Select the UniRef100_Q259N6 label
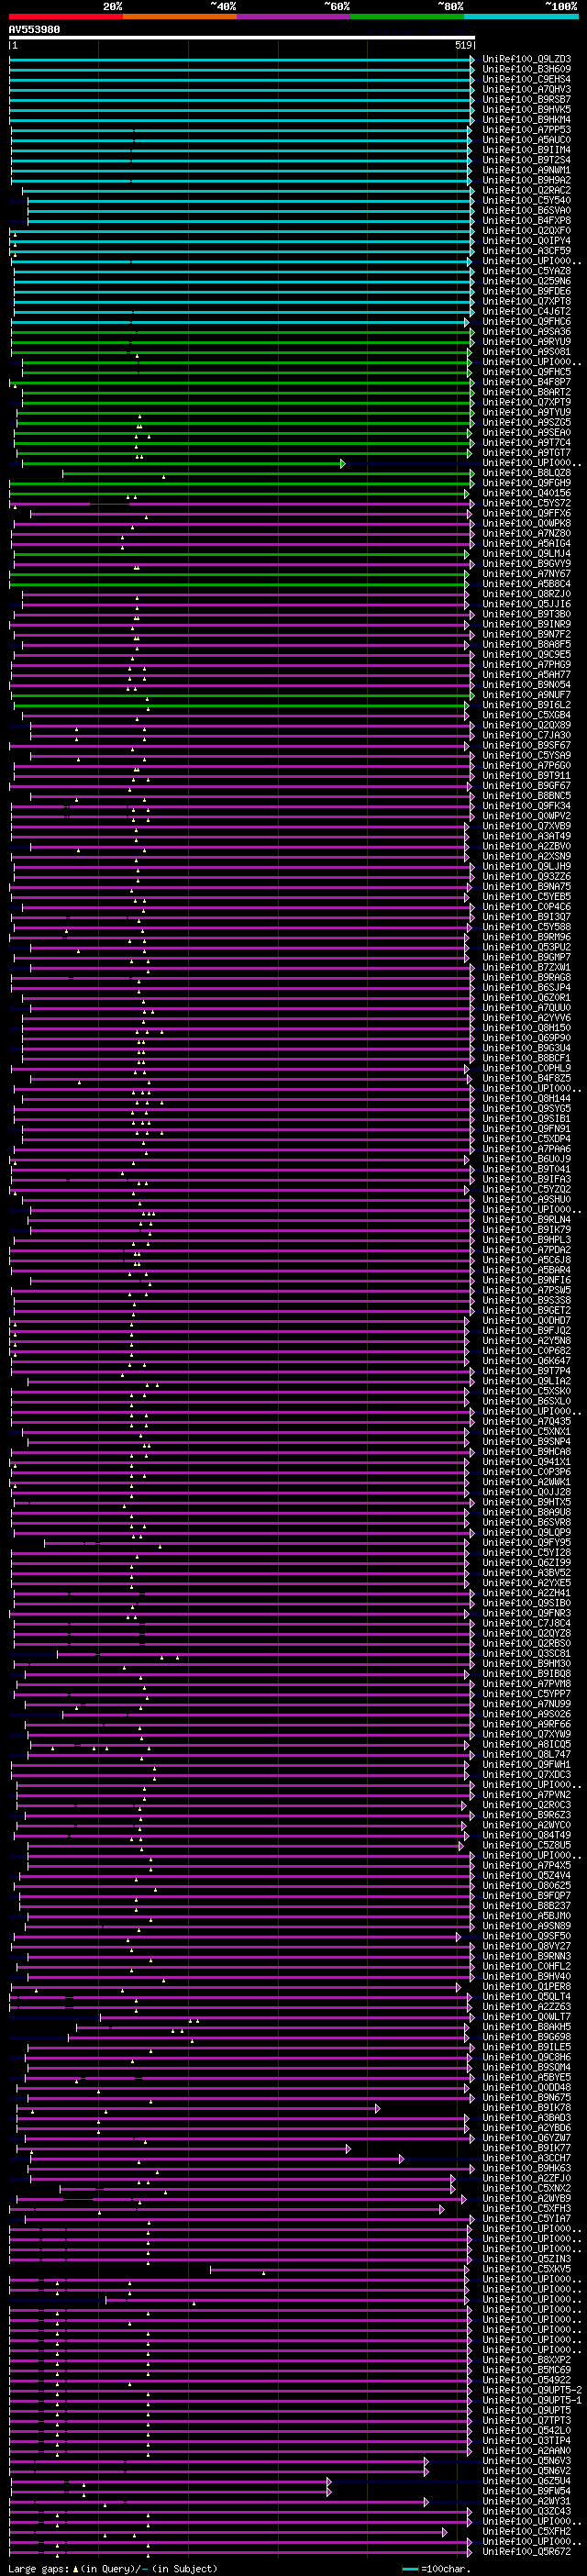587x2576 pixels. (527, 281)
